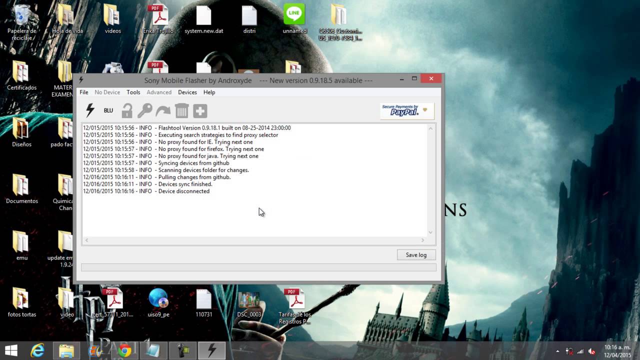The width and height of the screenshot is (640, 360).
Task: Select the LINE unnamed desktop icon
Action: point(294,20)
